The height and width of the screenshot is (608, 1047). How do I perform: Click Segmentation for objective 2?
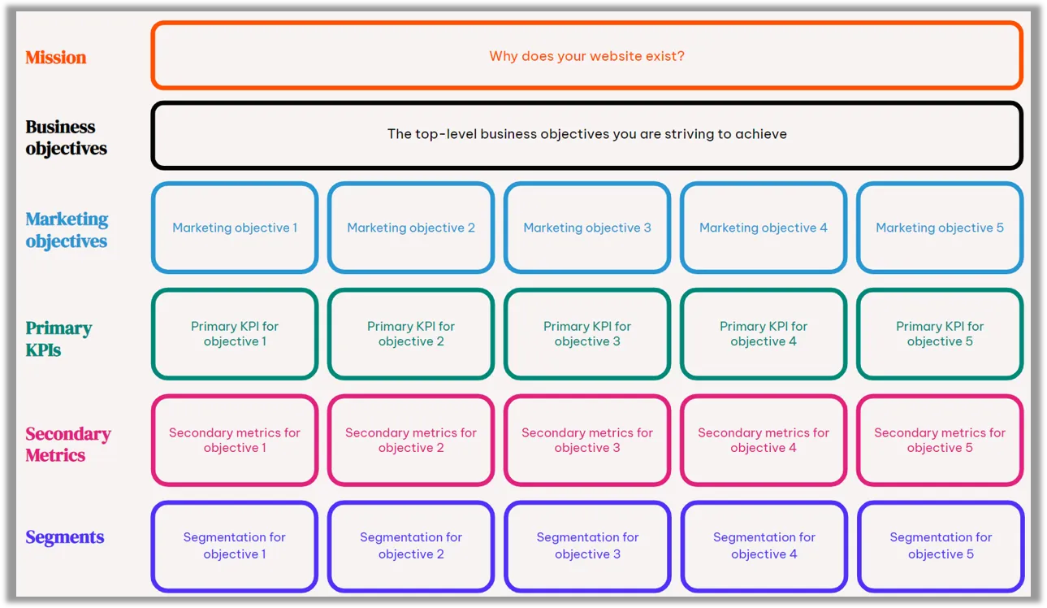[411, 546]
